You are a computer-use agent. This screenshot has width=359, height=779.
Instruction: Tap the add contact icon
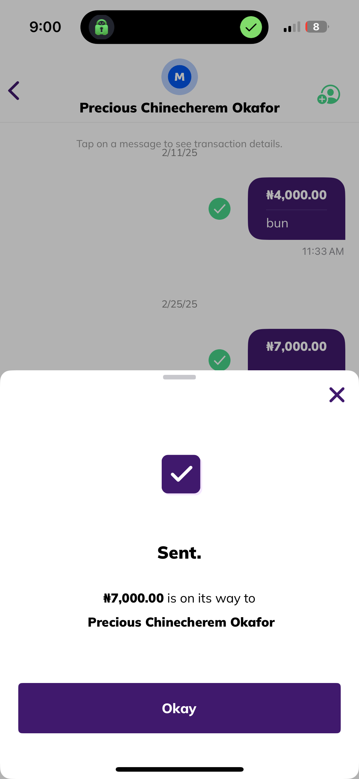click(329, 94)
